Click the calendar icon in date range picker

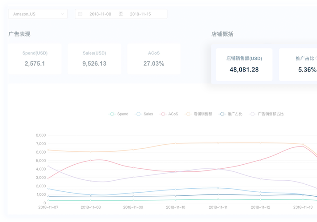coord(80,14)
